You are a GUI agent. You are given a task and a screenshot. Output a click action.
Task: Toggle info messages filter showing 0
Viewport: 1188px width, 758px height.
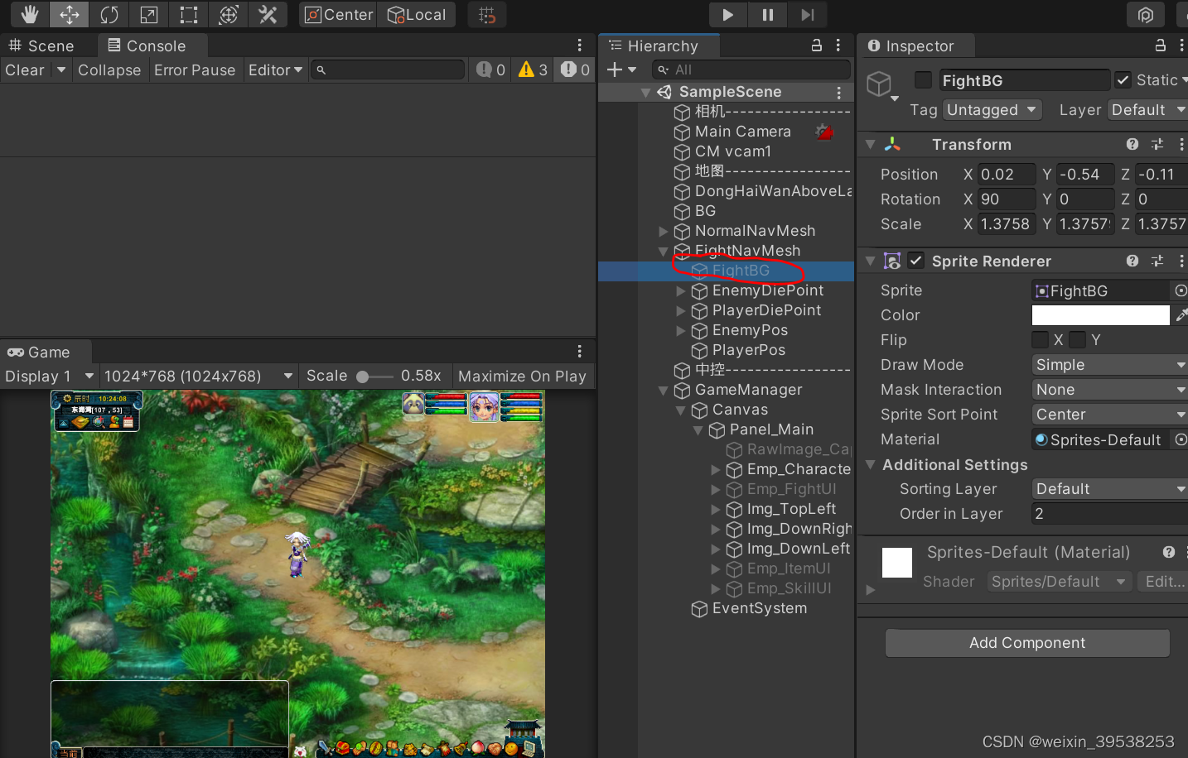(x=491, y=70)
